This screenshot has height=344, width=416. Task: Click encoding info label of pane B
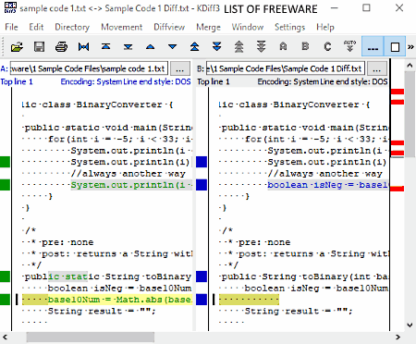(x=323, y=81)
